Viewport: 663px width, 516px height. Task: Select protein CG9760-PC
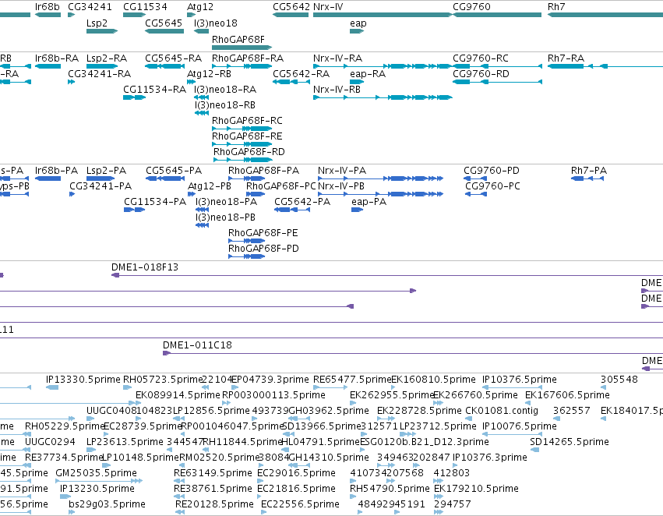click(492, 186)
